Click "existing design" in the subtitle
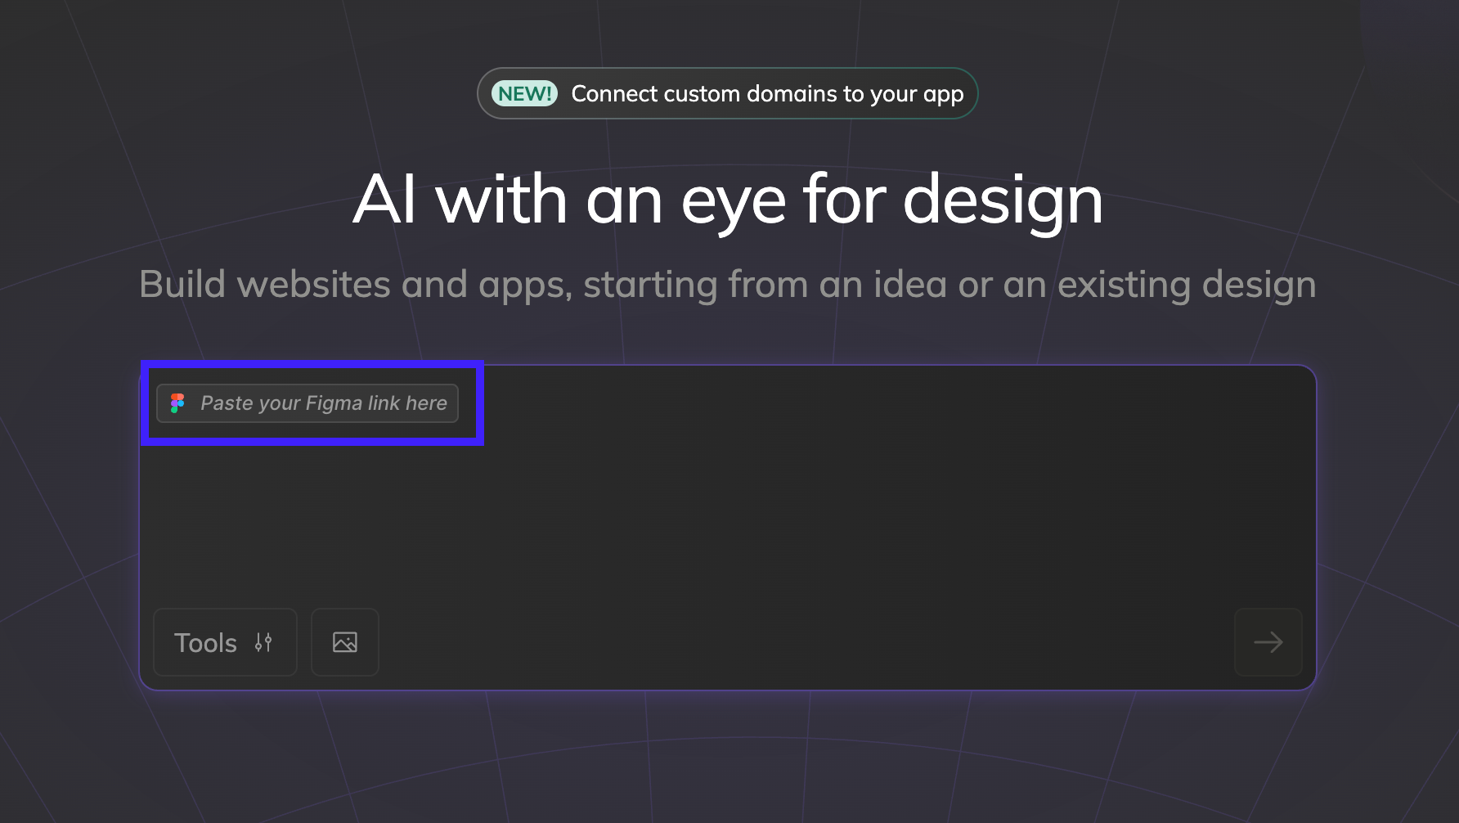The height and width of the screenshot is (823, 1459). pyautogui.click(x=1187, y=285)
